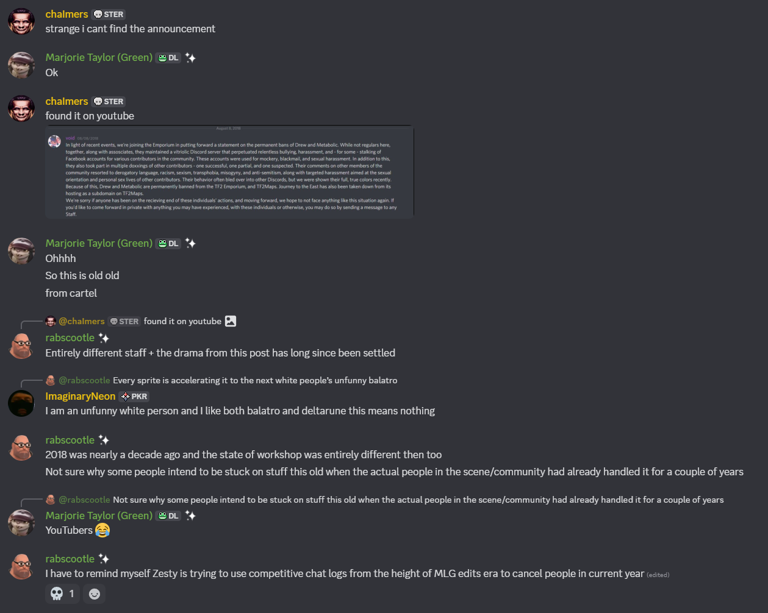
Task: Click the @chalmers mention in the reply preview
Action: [x=82, y=321]
